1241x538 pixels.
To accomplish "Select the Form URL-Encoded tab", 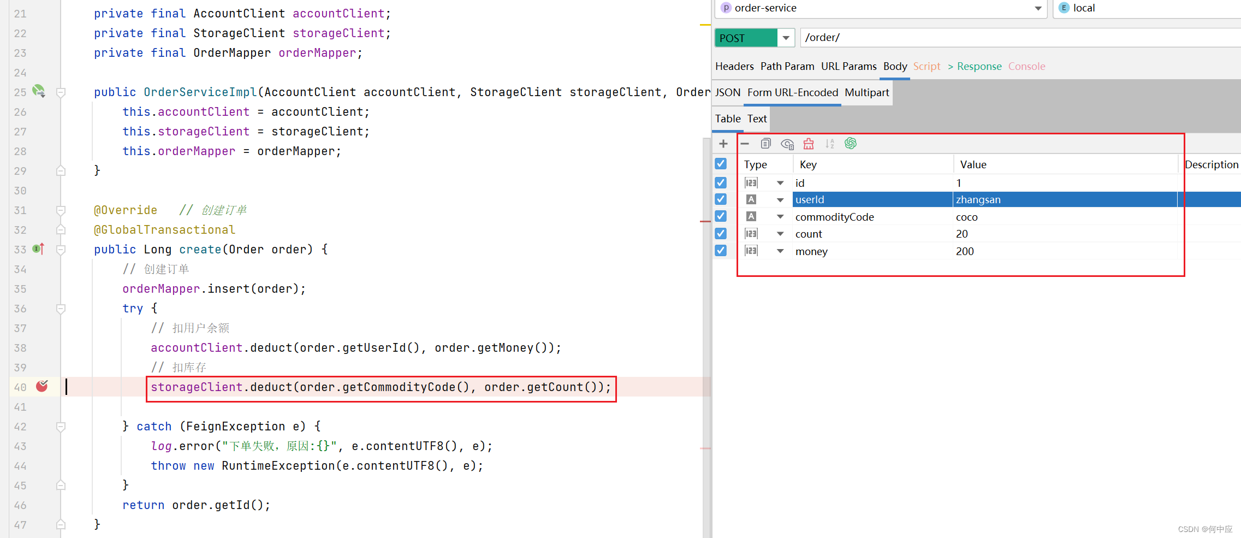I will tap(792, 92).
